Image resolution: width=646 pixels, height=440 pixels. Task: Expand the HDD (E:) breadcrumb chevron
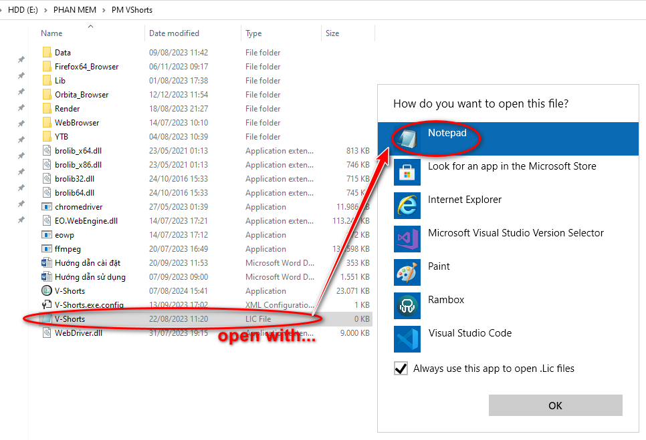coord(45,10)
